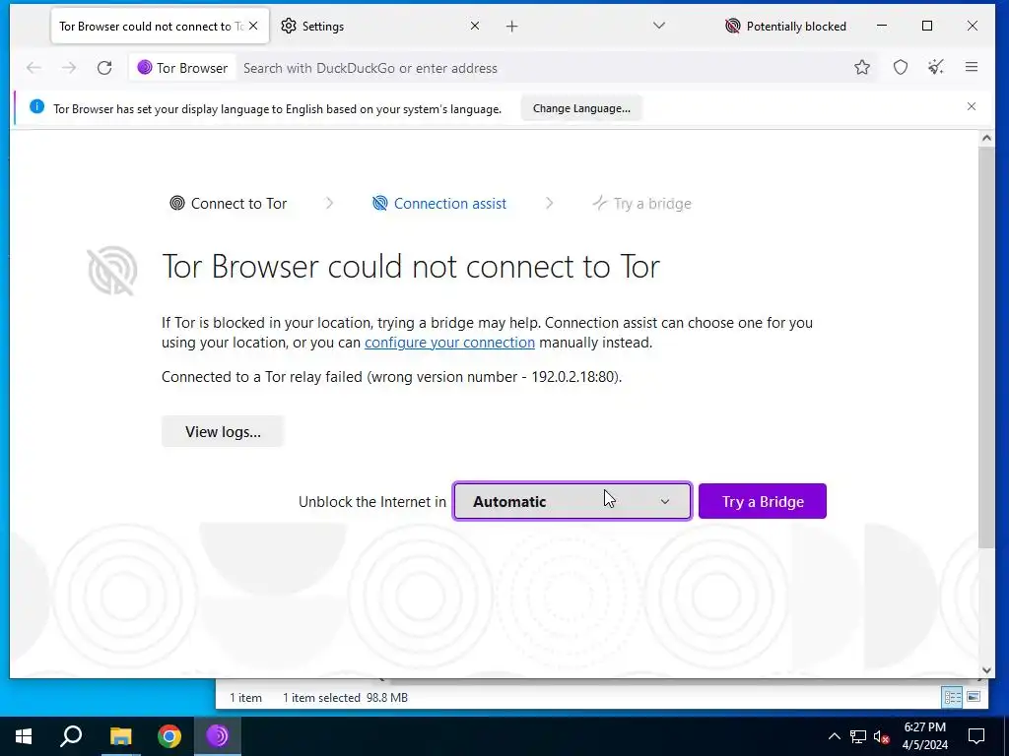Image resolution: width=1009 pixels, height=756 pixels.
Task: Go forward with the right arrow icon
Action: coord(69,68)
